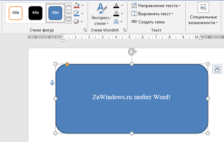Click the yellow corner-radius adjustment handle
This screenshot has width=224, height=142.
[x=67, y=64]
